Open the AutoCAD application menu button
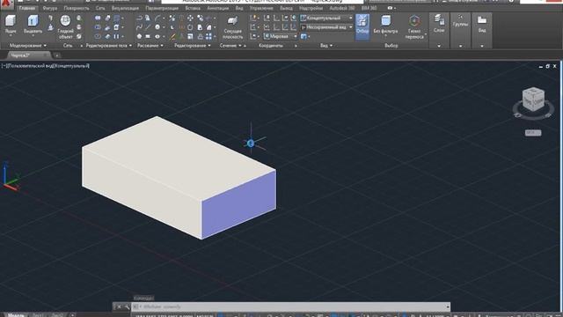The height and width of the screenshot is (317, 563). tap(7, 4)
